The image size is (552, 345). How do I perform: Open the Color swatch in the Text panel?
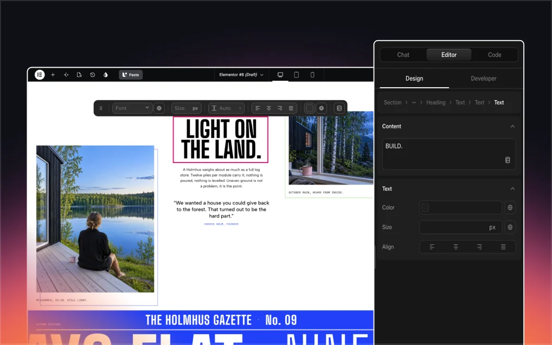tap(425, 207)
